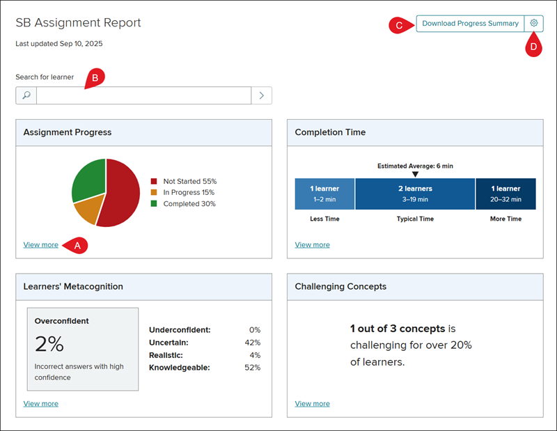Open View more under Challenging Concepts
This screenshot has height=431, width=557.
point(313,403)
